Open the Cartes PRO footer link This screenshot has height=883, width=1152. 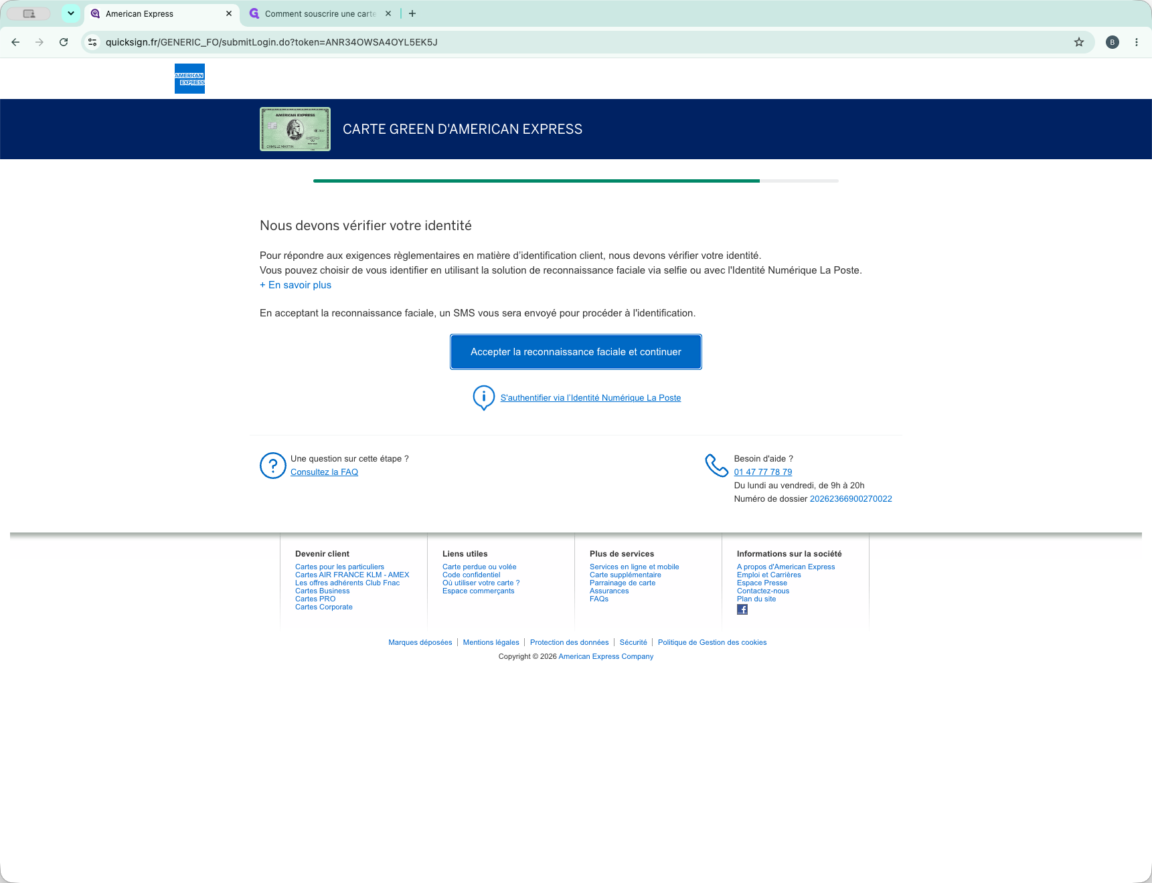tap(315, 599)
